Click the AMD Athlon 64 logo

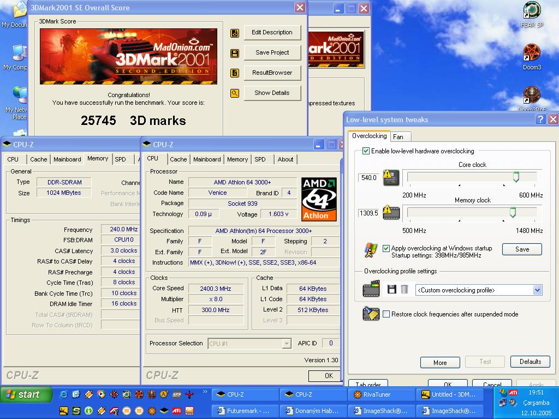(x=319, y=199)
